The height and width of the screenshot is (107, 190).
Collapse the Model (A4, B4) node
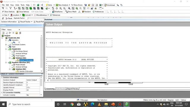2,38
